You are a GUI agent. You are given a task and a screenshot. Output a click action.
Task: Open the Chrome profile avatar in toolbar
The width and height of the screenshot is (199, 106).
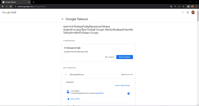click(x=192, y=7)
